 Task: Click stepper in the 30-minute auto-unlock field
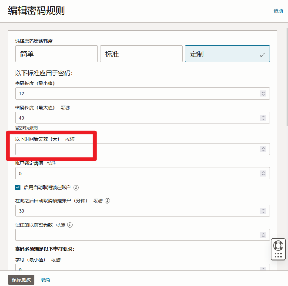[263, 211]
